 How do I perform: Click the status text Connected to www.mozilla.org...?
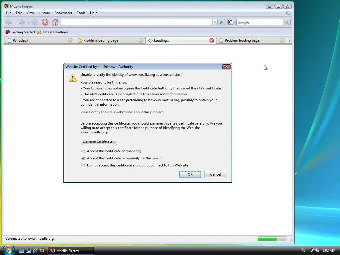tap(31, 238)
